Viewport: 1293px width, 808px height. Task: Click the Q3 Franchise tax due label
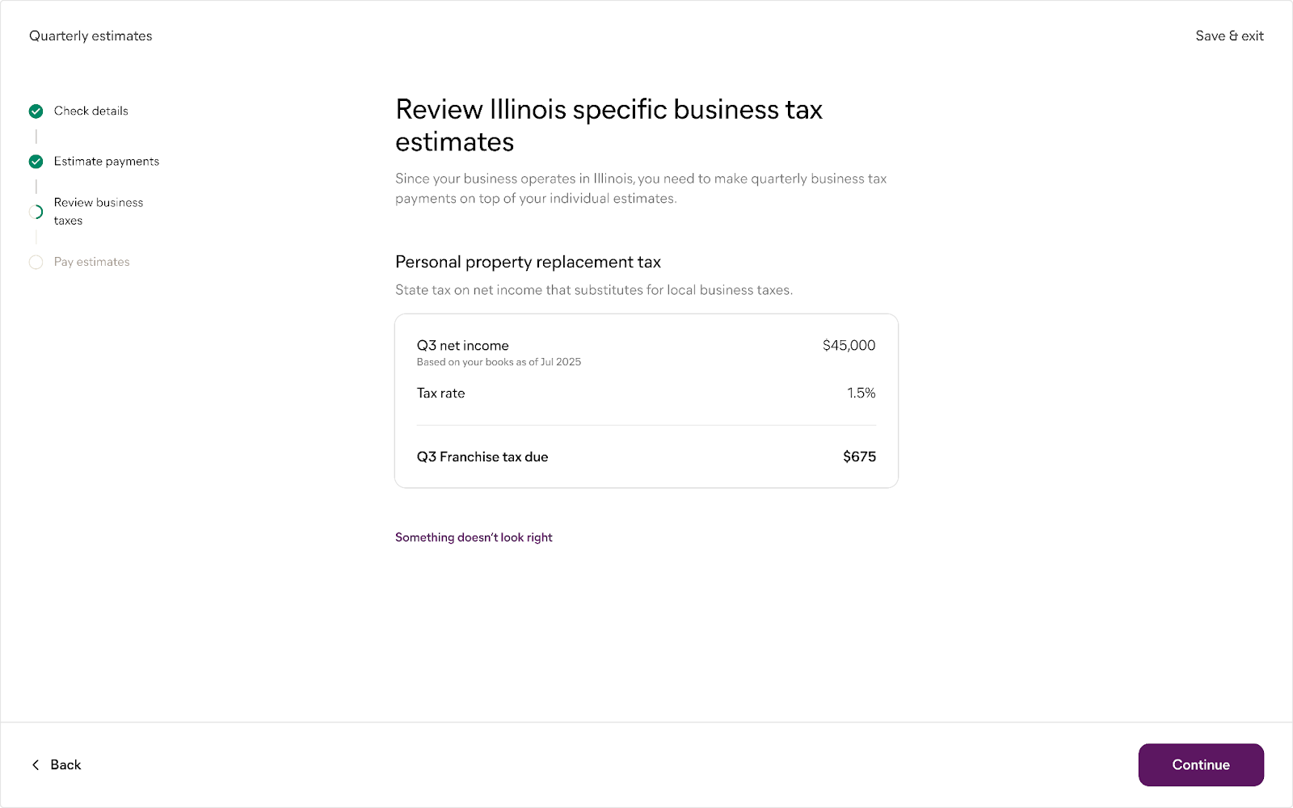tap(482, 457)
